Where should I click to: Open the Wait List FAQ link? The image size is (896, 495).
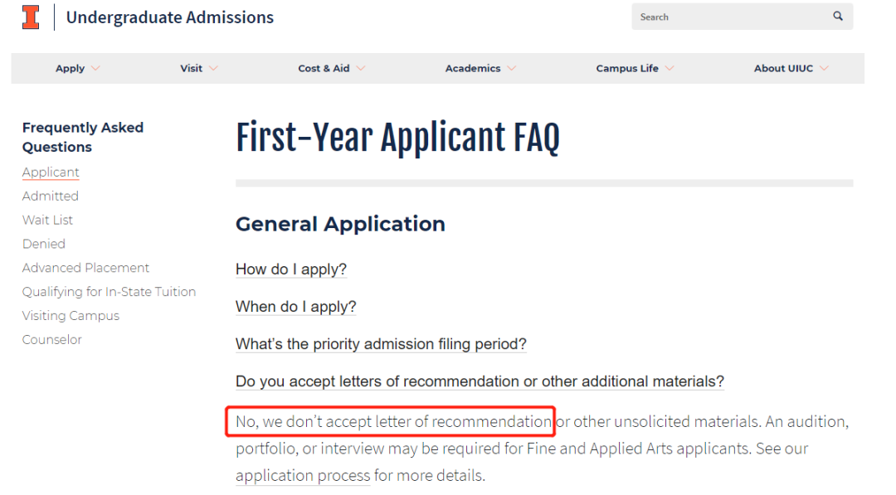(x=47, y=220)
